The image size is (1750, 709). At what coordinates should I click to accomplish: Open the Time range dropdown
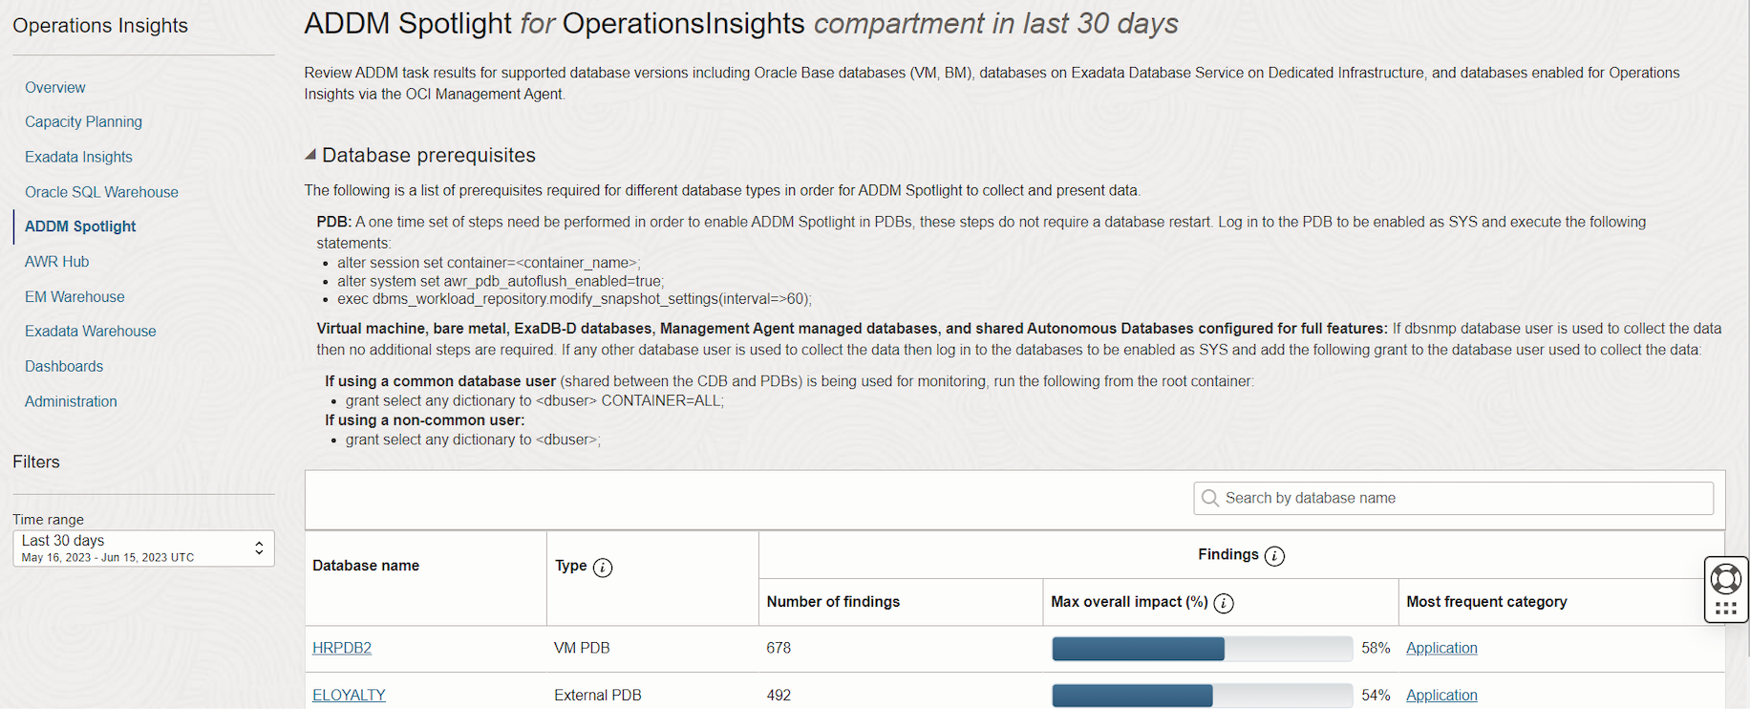[258, 548]
